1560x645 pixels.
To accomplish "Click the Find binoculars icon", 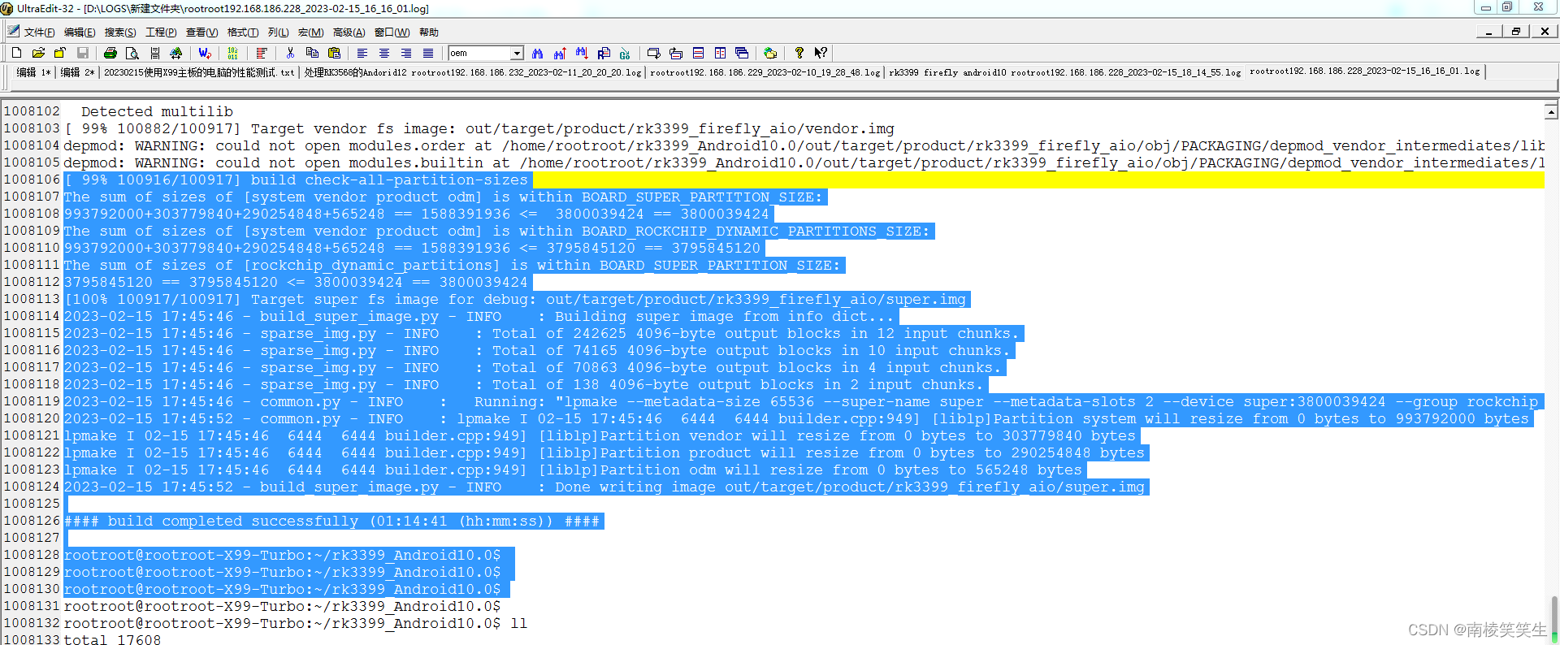I will [x=538, y=53].
